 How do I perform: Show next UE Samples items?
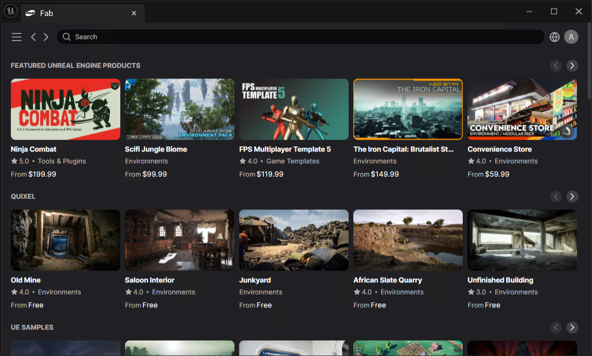pyautogui.click(x=572, y=327)
